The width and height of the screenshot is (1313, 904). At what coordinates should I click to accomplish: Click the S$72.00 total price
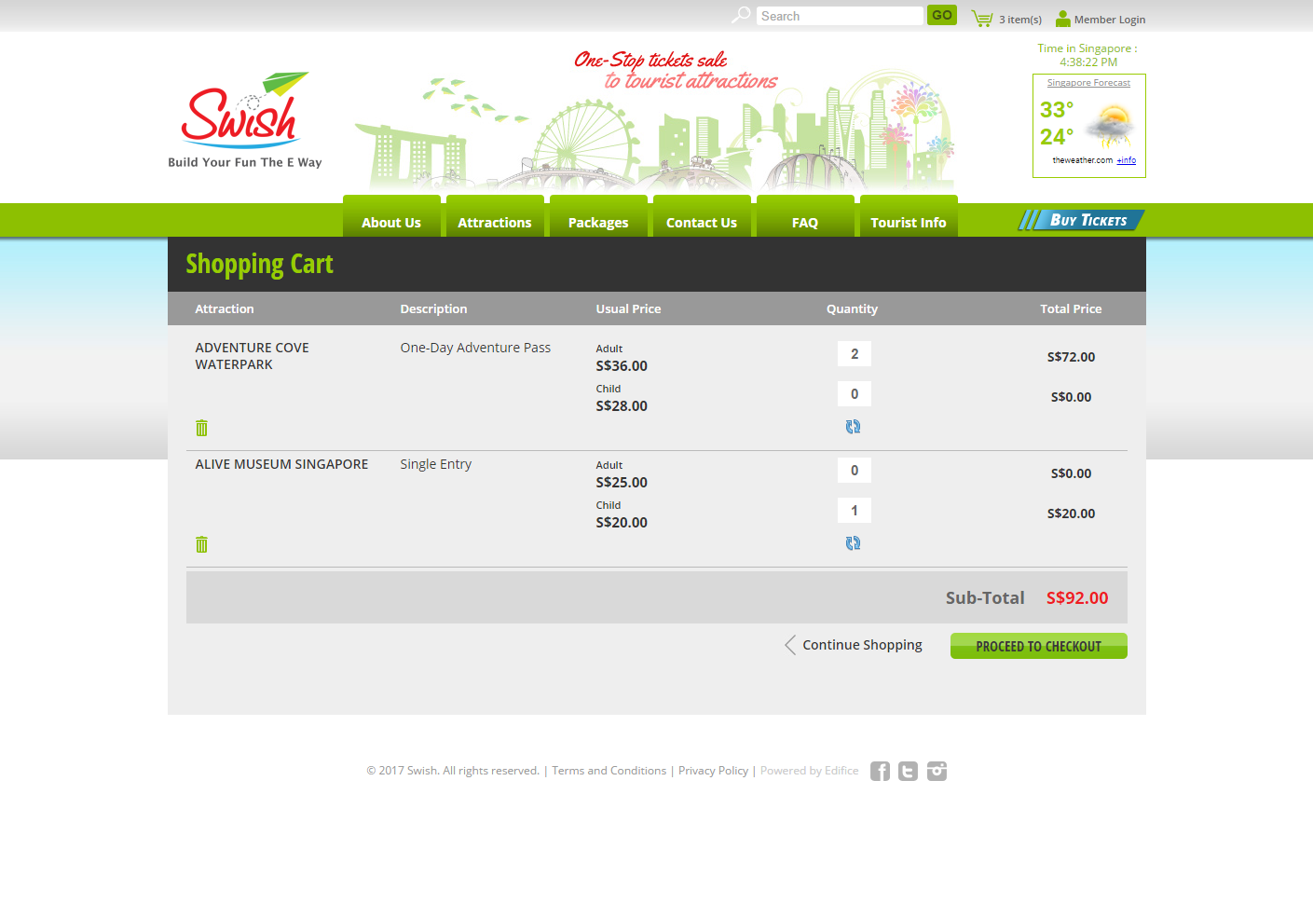pyautogui.click(x=1071, y=357)
